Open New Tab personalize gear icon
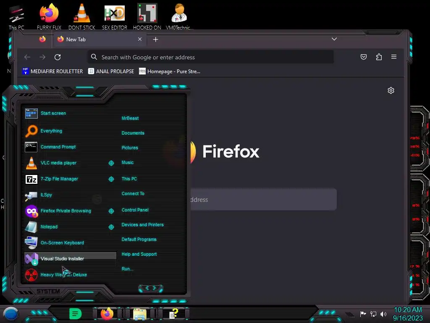 (x=391, y=90)
